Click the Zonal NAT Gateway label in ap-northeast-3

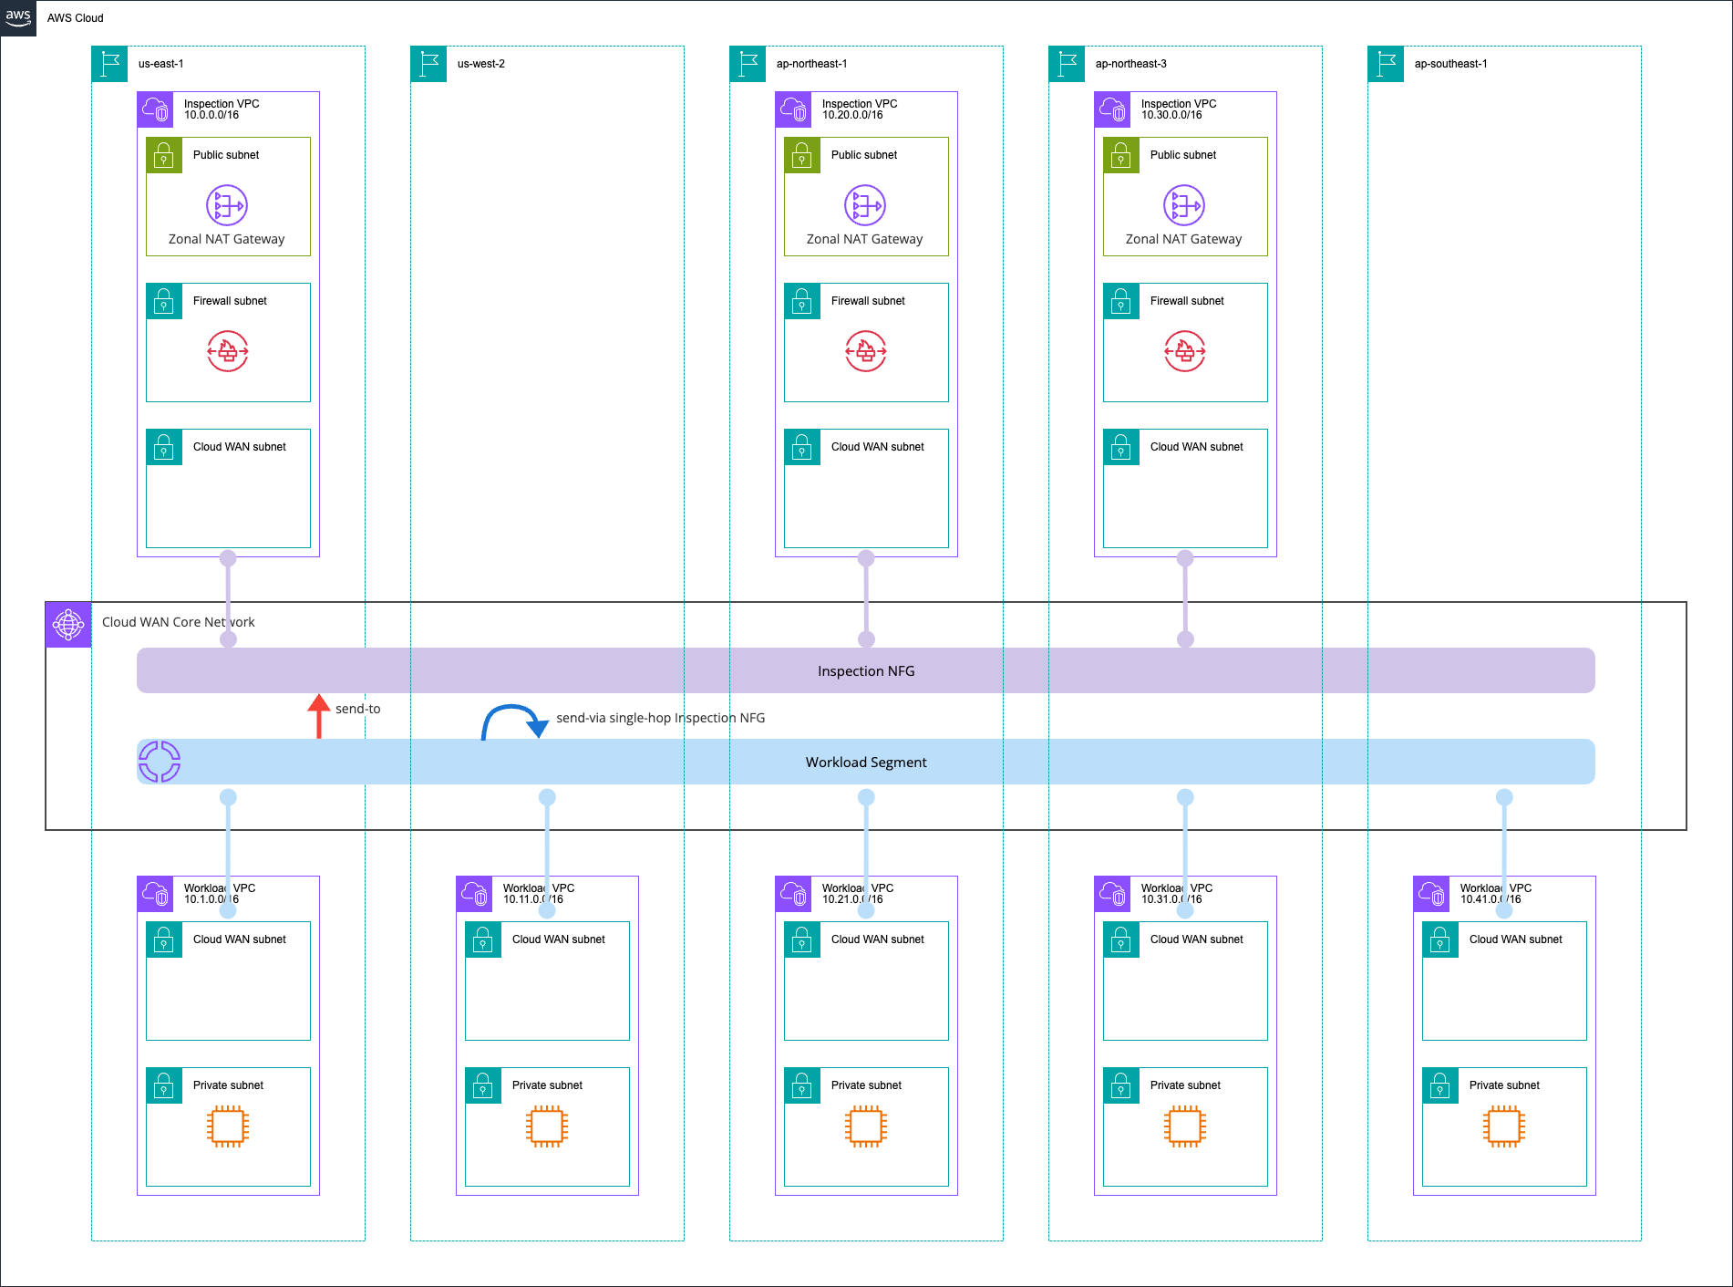coord(1183,239)
